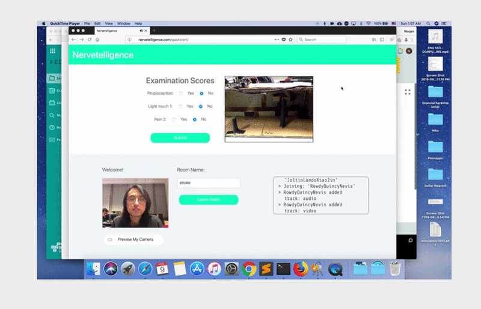Reload the Nervetelligence page

click(90, 40)
